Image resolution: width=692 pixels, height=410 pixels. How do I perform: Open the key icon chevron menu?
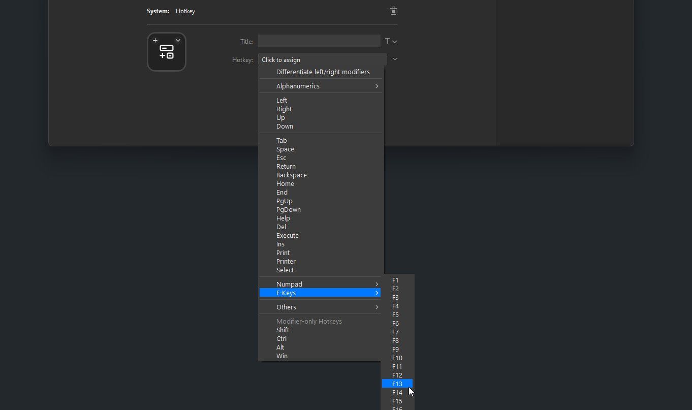click(178, 40)
